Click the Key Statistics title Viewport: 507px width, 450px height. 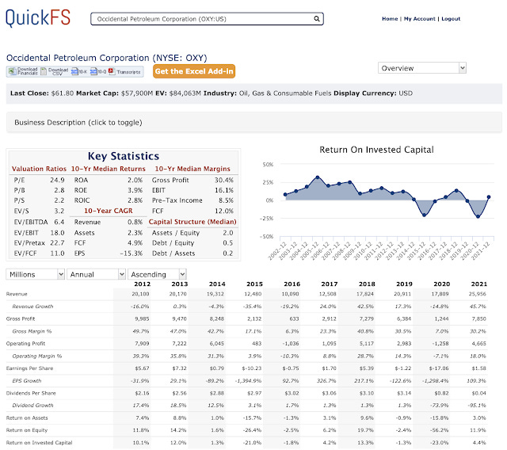124,156
